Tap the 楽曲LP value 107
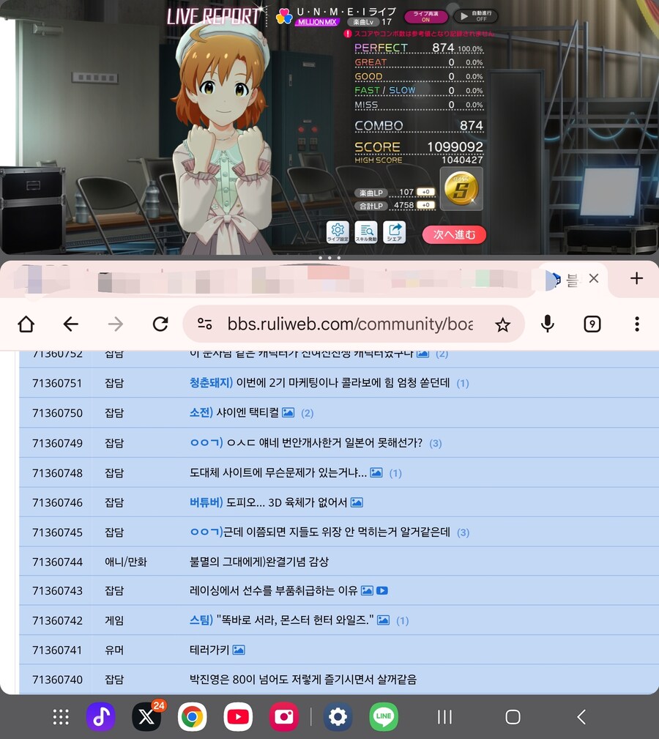The image size is (659, 739). [x=406, y=193]
